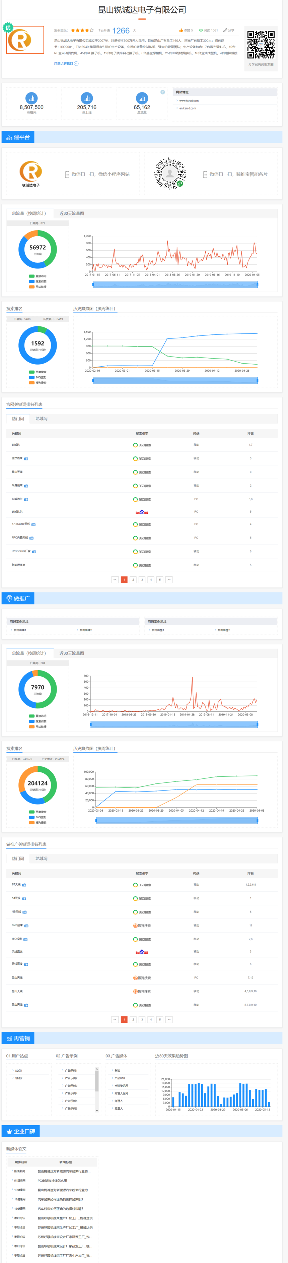This screenshot has height=1263, width=288.
Task: Click the blue icon next to keyword BT天线
Action: [x=24, y=885]
